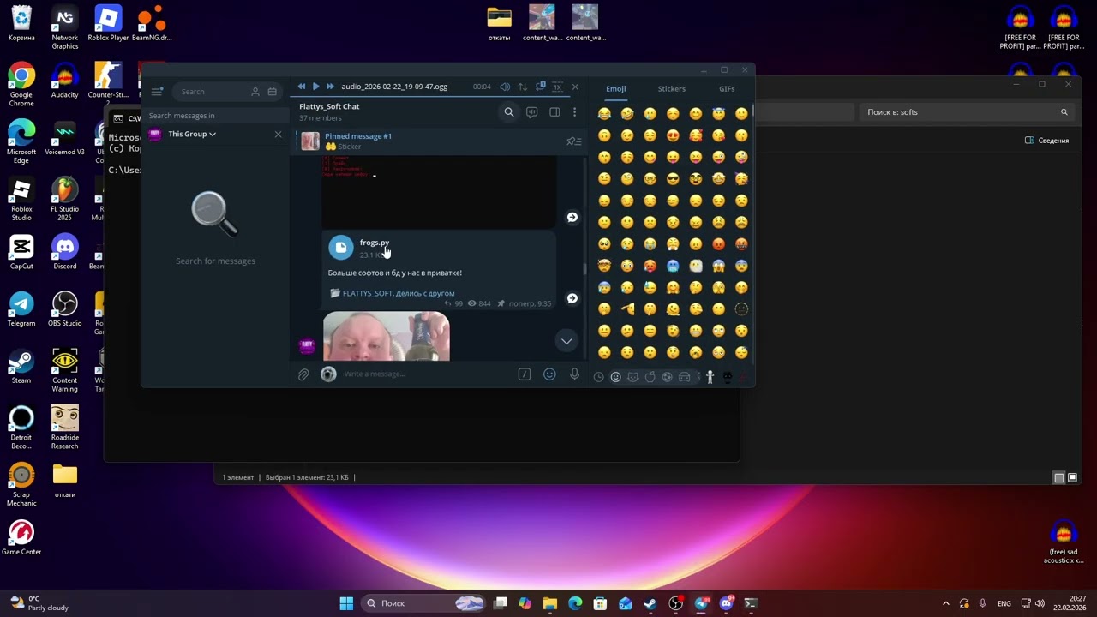The image size is (1097, 617).
Task: Open weather widget Partly cloudy
Action: pyautogui.click(x=38, y=603)
